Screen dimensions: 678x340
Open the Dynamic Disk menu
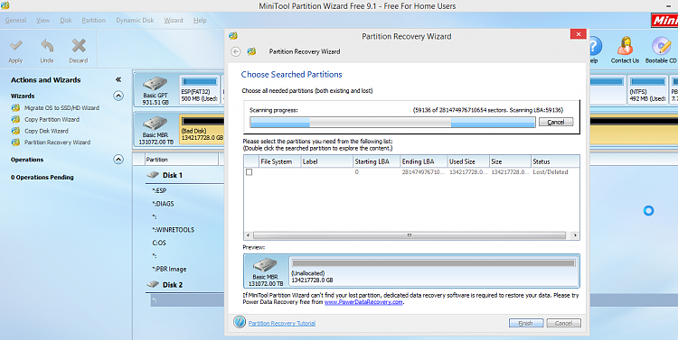coord(135,20)
